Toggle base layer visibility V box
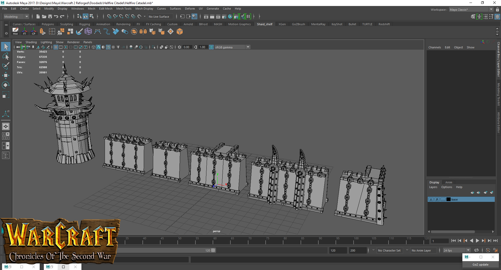This screenshot has width=501, height=270. point(431,199)
